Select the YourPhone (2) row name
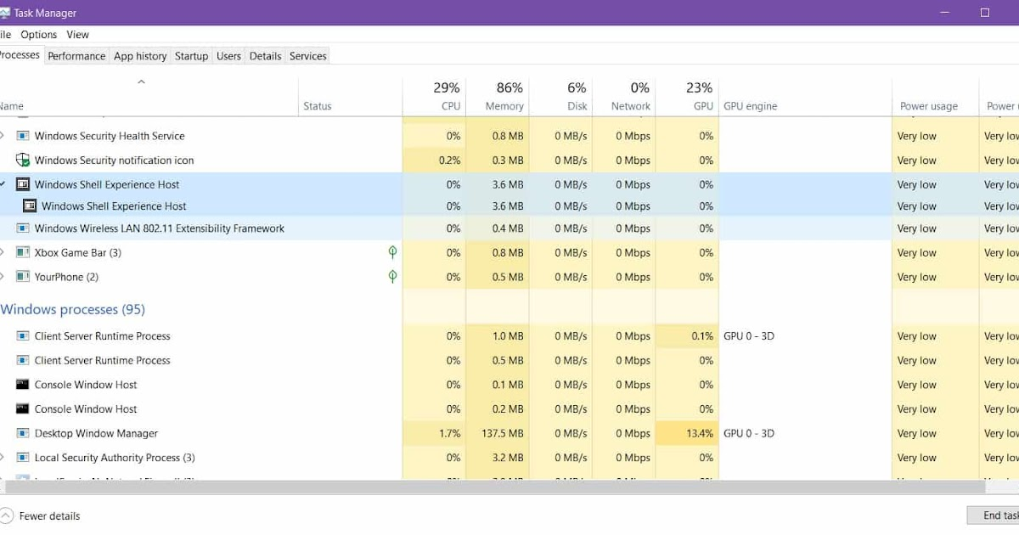The image size is (1019, 535). (66, 277)
